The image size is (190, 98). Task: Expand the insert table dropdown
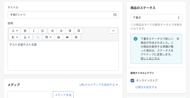click(48, 37)
